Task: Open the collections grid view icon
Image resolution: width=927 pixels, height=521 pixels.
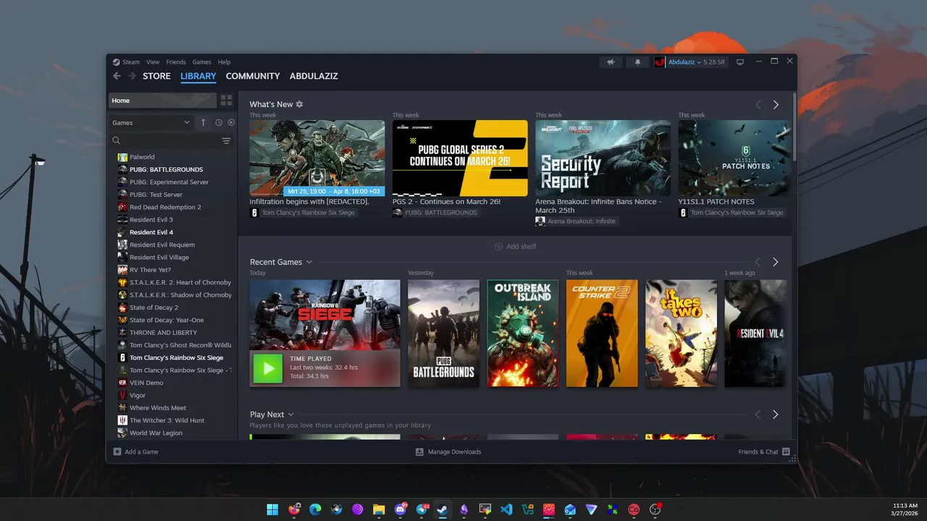Action: (227, 101)
